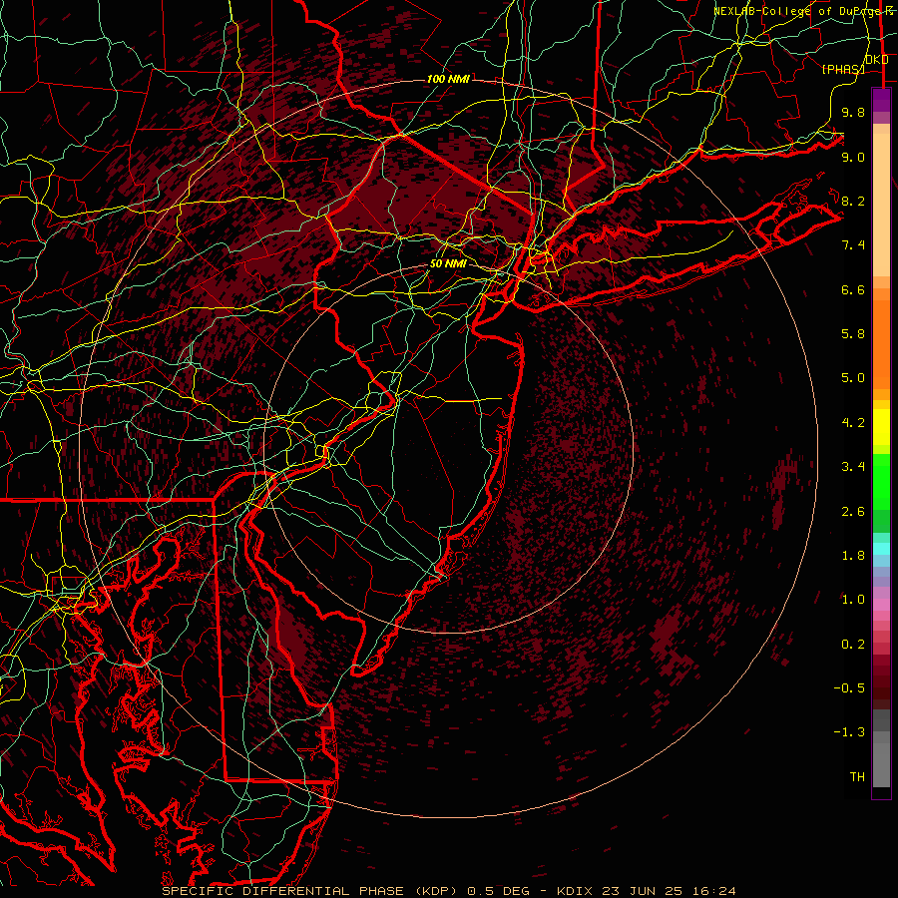Click the "TH" threshold label on the scale
The height and width of the screenshot is (898, 898).
857,777
